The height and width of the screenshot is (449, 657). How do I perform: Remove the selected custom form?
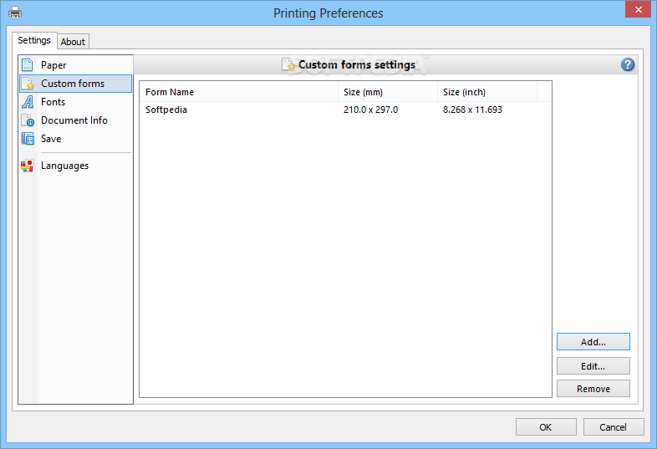593,389
